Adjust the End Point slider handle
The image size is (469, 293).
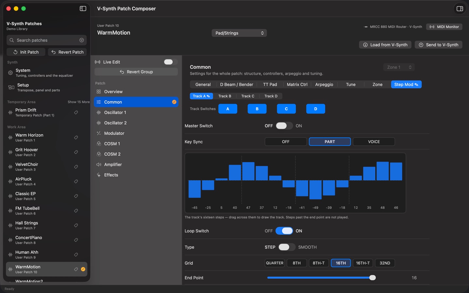373,278
